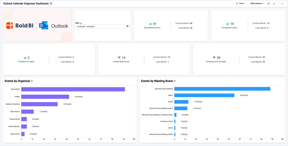Select the Invitee Rejections KPI card
The image size is (288, 146).
[x=144, y=60]
